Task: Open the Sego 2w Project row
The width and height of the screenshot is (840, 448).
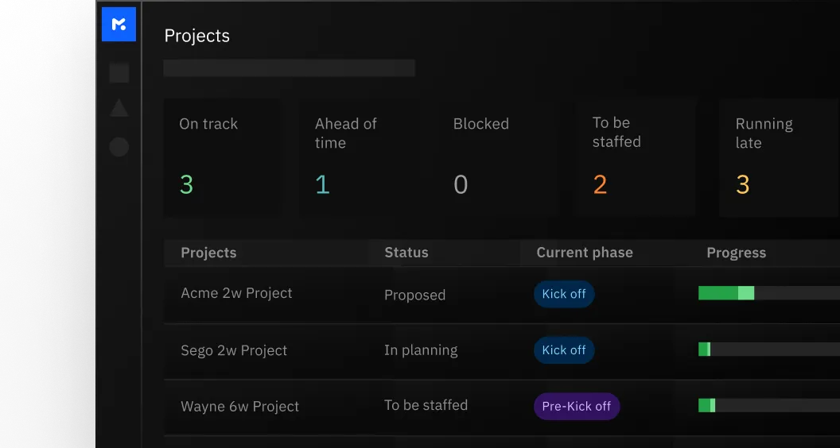Action: (234, 350)
